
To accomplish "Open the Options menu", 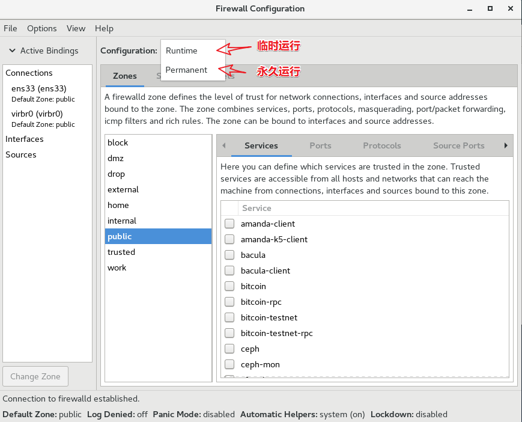I will pos(41,28).
